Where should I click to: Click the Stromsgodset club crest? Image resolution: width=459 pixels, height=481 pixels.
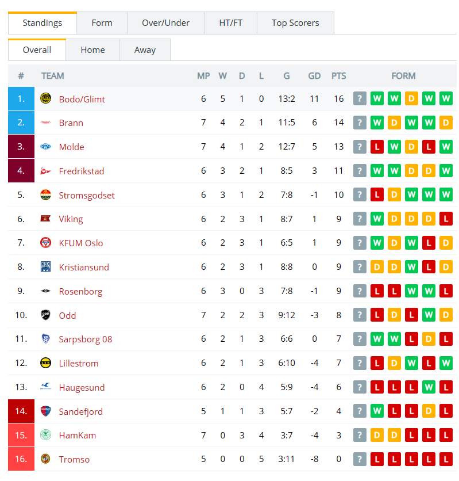45,195
